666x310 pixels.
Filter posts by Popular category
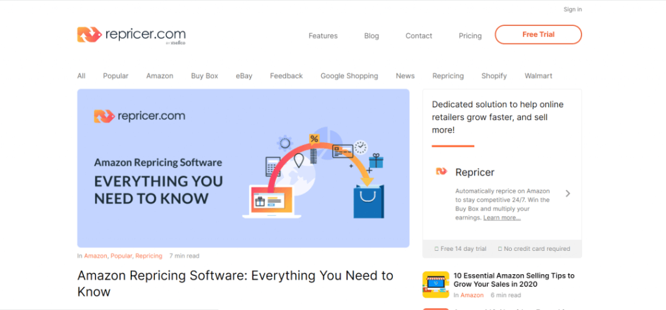point(116,76)
